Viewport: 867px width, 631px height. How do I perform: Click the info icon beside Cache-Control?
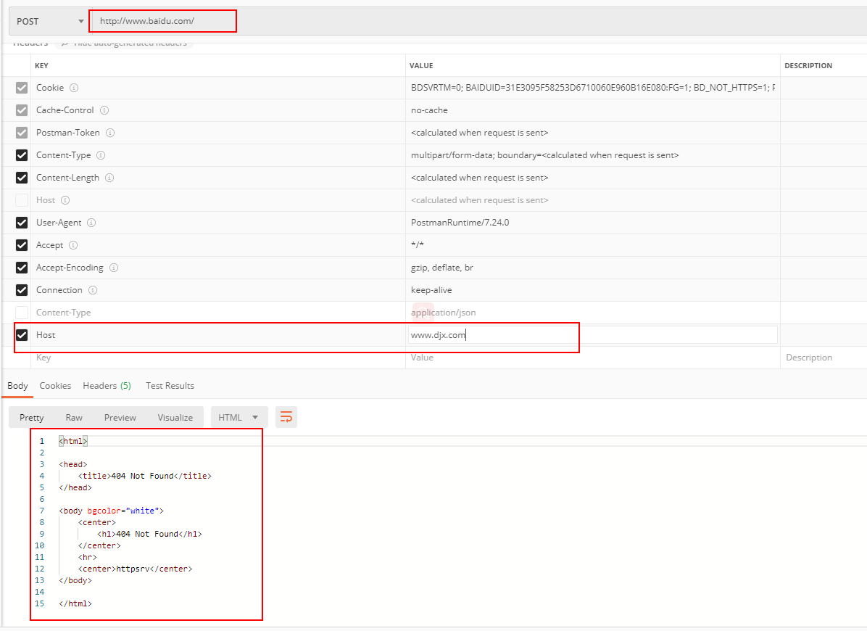[x=105, y=110]
